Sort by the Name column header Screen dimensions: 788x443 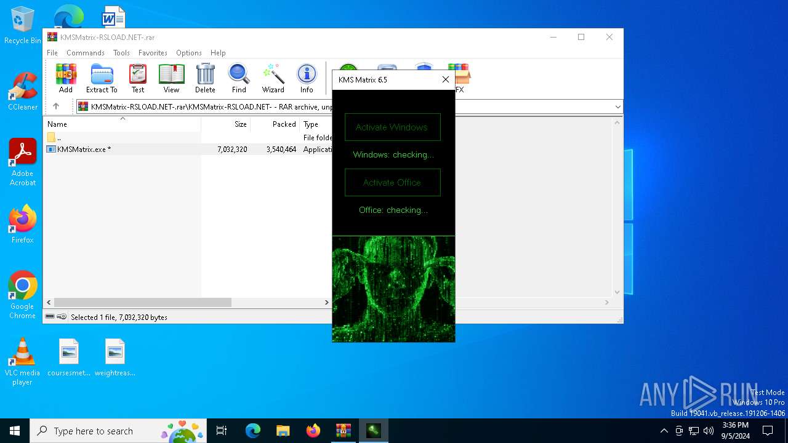(x=122, y=124)
